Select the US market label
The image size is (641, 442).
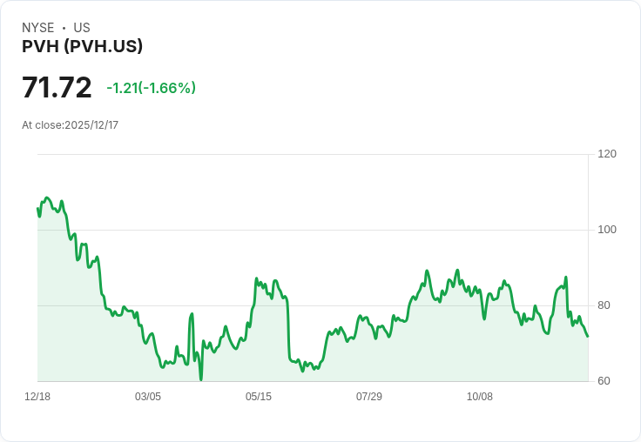coord(82,28)
